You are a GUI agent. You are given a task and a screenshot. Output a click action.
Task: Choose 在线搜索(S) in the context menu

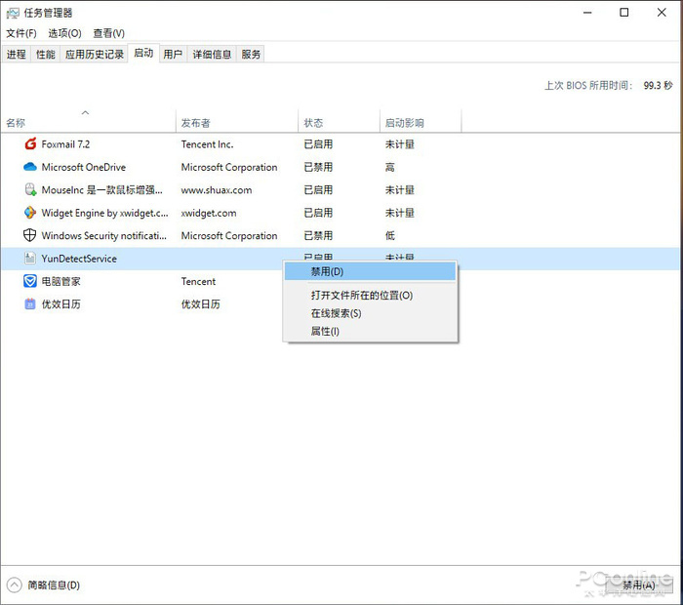(x=370, y=313)
